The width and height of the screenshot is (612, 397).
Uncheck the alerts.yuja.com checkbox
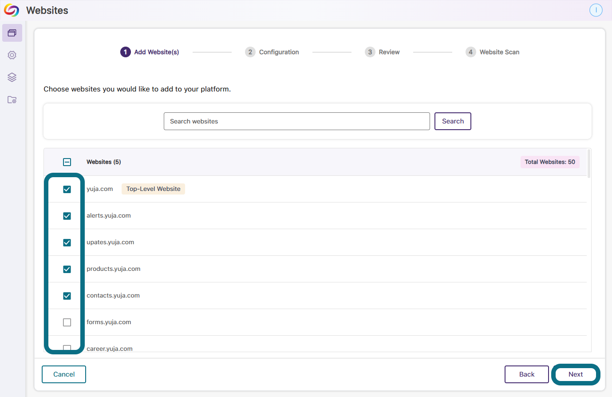(67, 216)
